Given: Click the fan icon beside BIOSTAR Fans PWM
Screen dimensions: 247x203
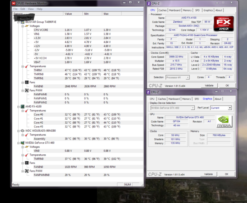Looking at the screenshot, I should click(x=27, y=90).
